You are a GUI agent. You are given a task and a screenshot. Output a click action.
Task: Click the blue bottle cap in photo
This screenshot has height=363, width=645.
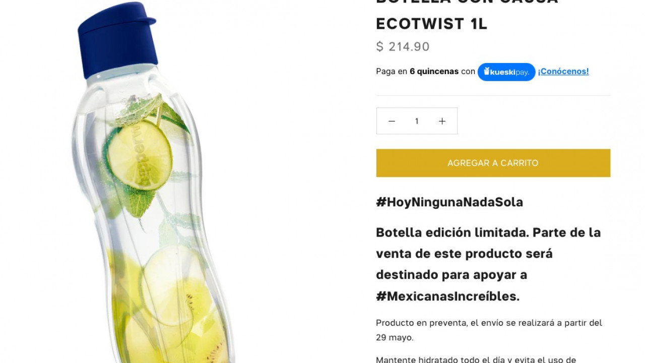coord(117,39)
